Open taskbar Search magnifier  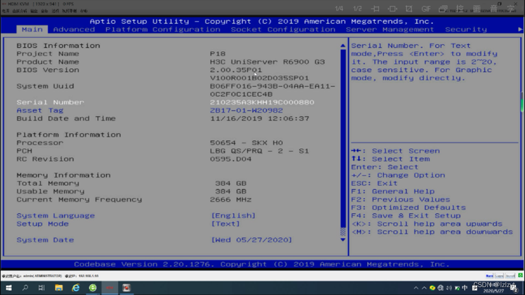[25, 288]
